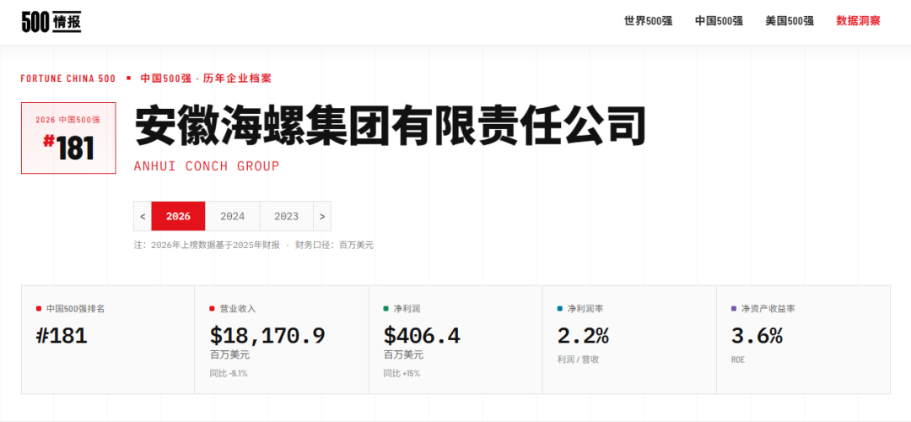The image size is (911, 422).
Task: Click the 2.2% margin value
Action: tap(583, 335)
